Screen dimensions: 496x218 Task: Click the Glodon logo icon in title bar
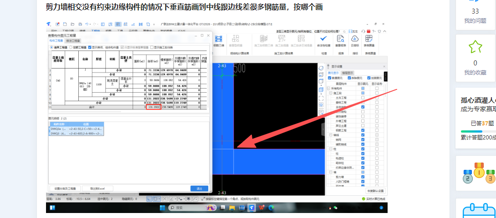pyautogui.click(x=49, y=24)
